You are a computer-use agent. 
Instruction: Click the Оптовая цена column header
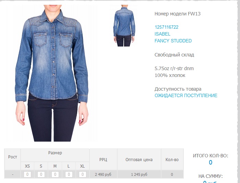(139, 159)
